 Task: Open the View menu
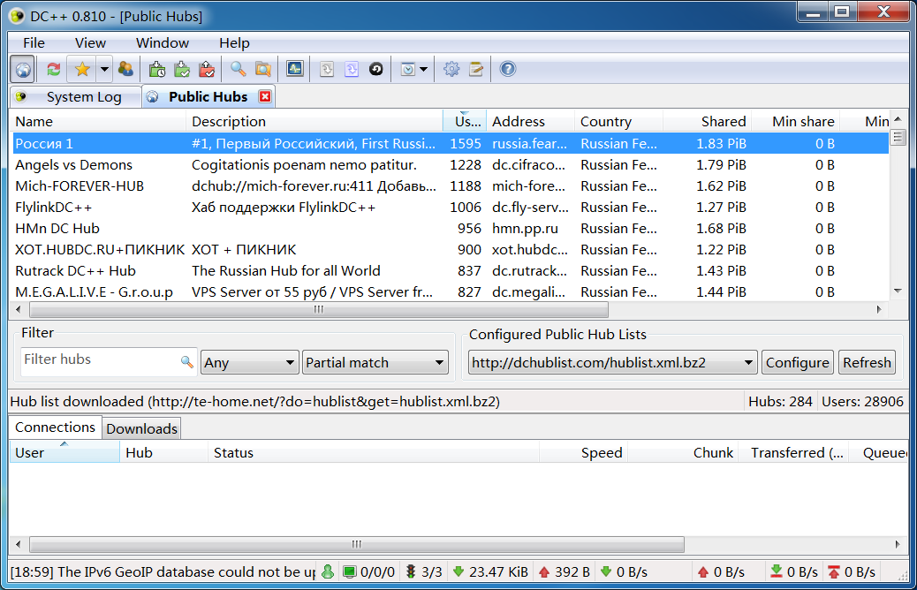[x=90, y=42]
